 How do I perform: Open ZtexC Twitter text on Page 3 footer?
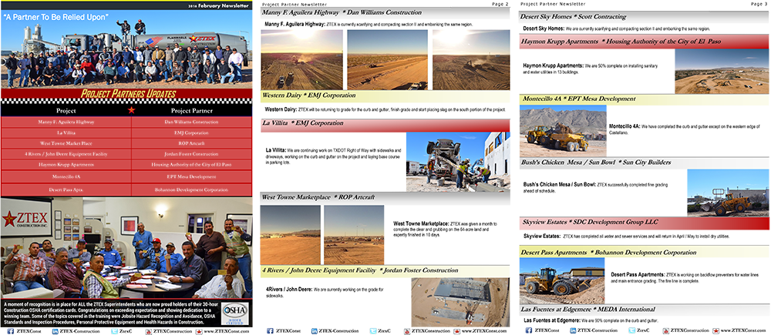tap(643, 330)
